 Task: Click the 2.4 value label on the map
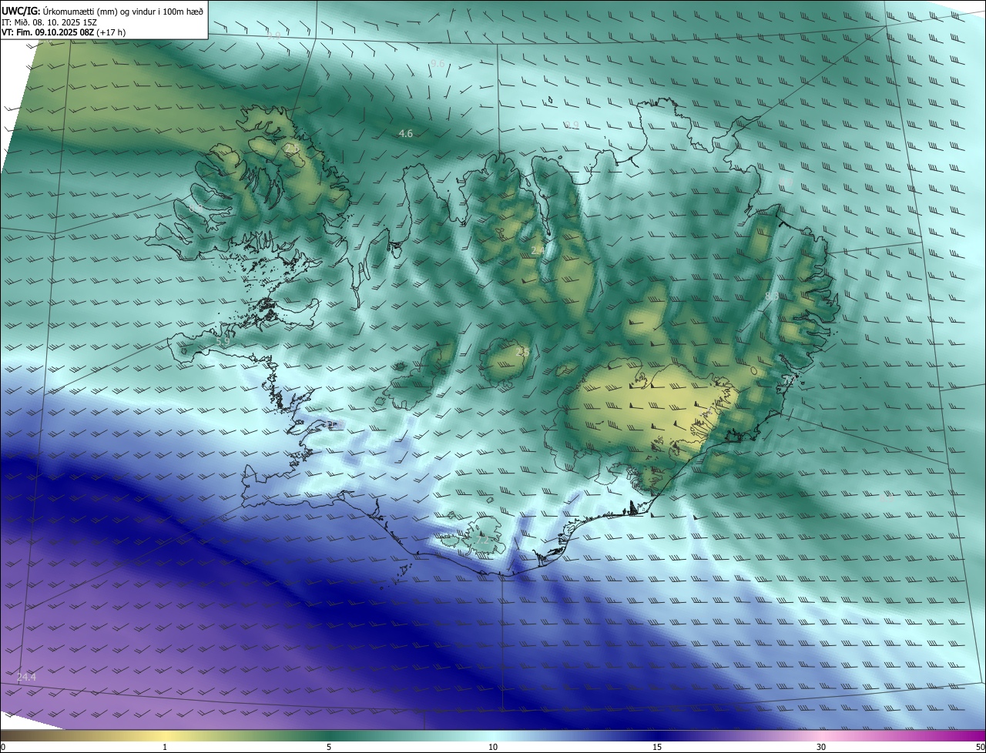pos(538,251)
